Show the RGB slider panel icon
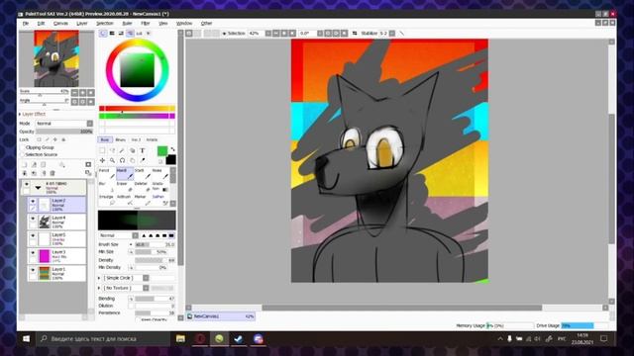 coord(112,33)
